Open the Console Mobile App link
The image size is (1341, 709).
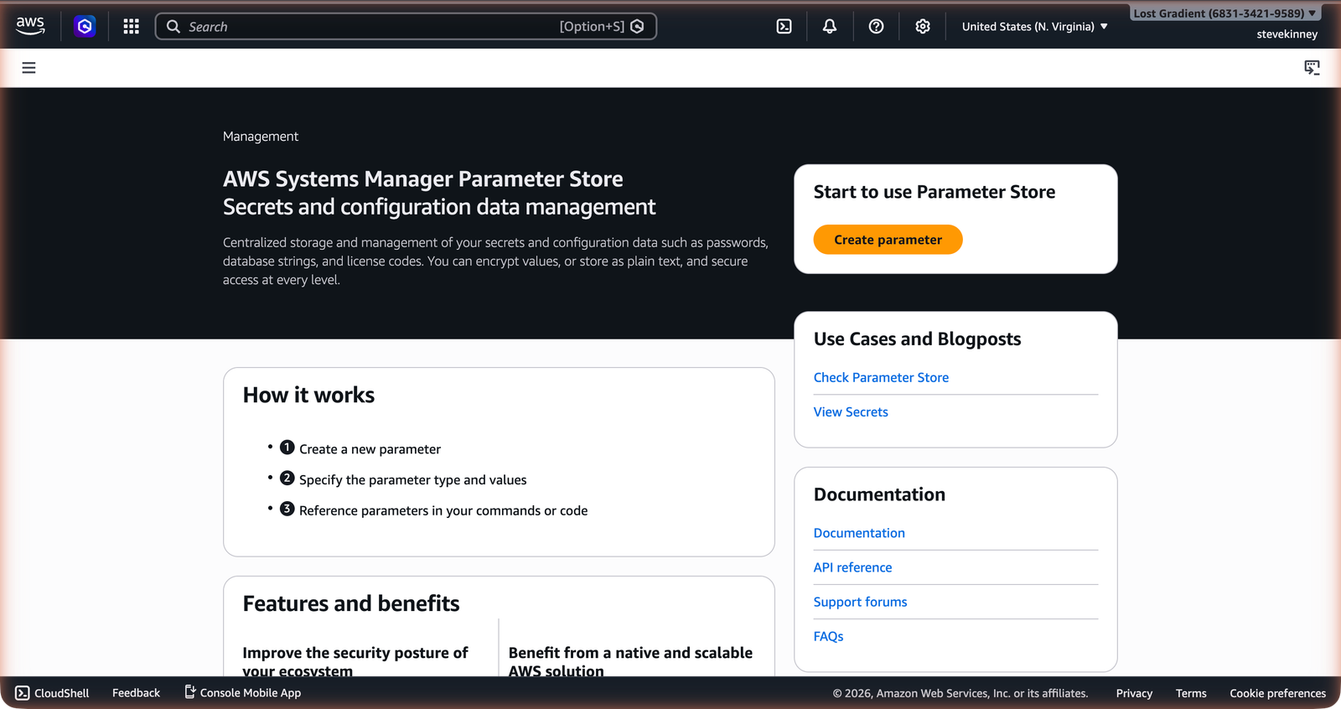tap(242, 693)
